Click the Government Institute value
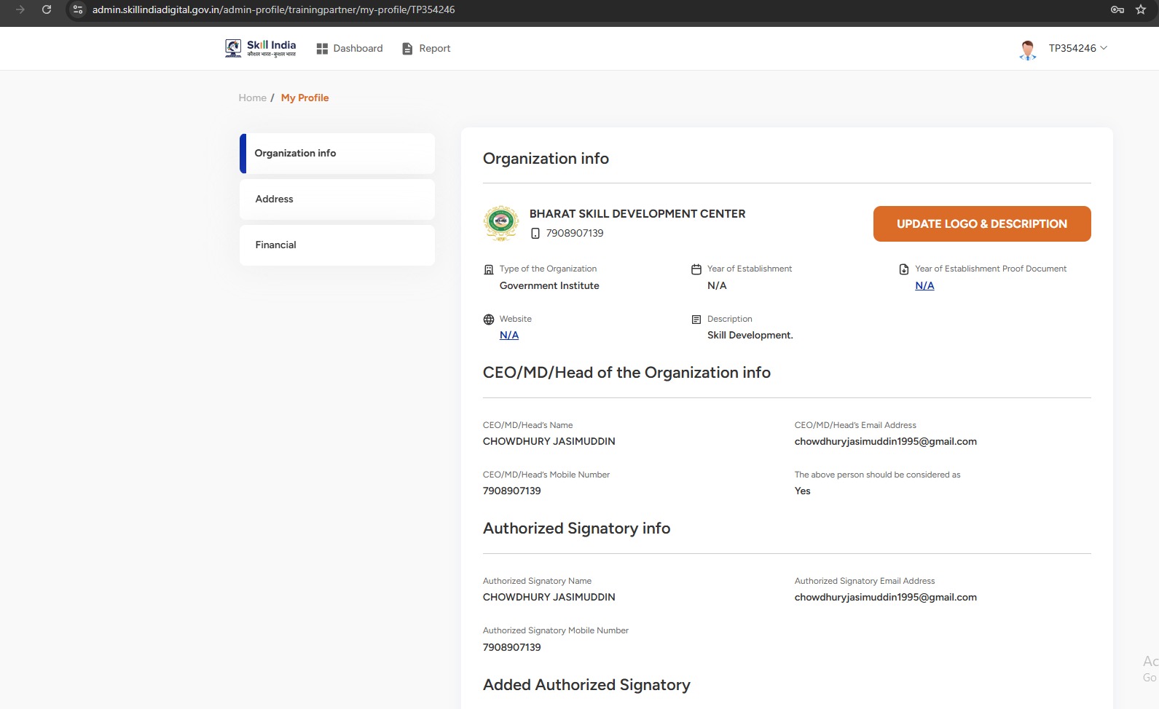Viewport: 1159px width, 709px height. [549, 285]
